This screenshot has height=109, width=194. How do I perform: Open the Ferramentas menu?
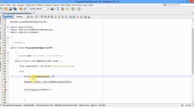click(x=77, y=5)
